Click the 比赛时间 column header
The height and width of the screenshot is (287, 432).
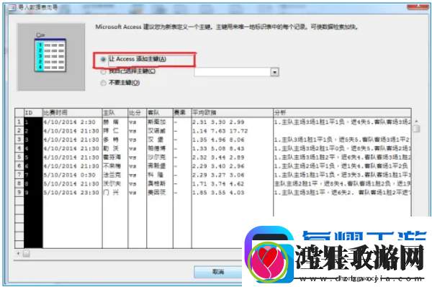tap(72, 112)
